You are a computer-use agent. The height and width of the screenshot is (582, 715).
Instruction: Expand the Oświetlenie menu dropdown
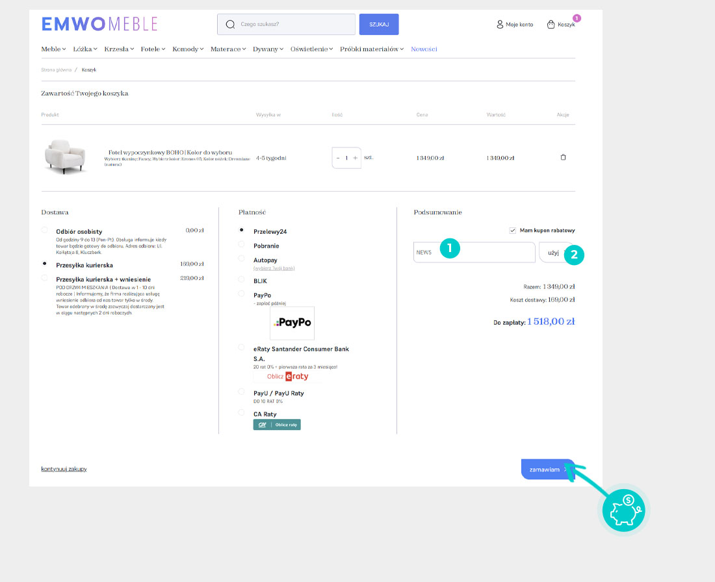tap(312, 49)
